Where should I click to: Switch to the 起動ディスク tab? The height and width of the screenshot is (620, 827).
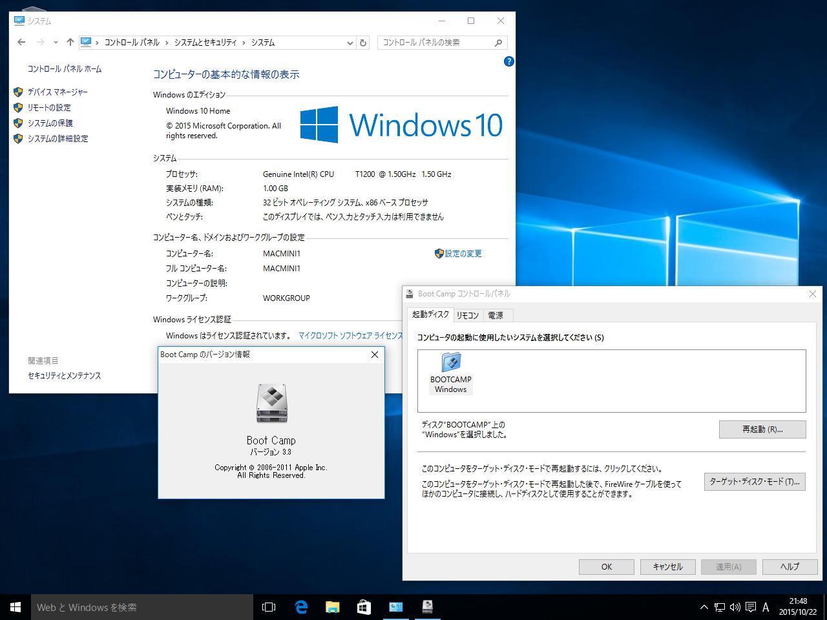pos(430,315)
